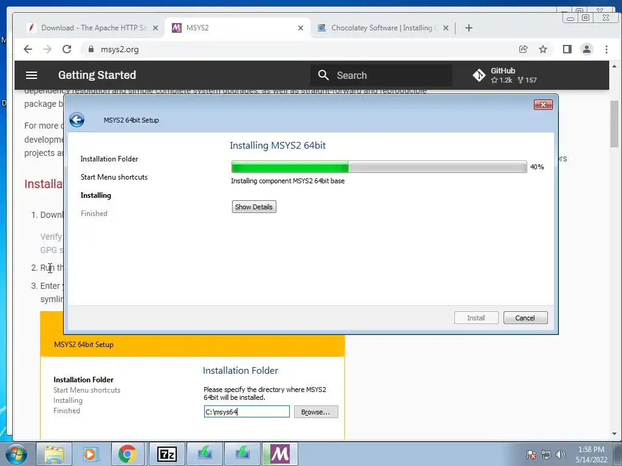Cancel the MSYS2 installation
The image size is (622, 466).
coord(525,318)
